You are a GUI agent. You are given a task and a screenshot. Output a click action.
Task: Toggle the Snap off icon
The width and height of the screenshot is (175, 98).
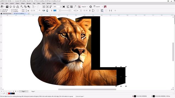click(x=79, y=7)
